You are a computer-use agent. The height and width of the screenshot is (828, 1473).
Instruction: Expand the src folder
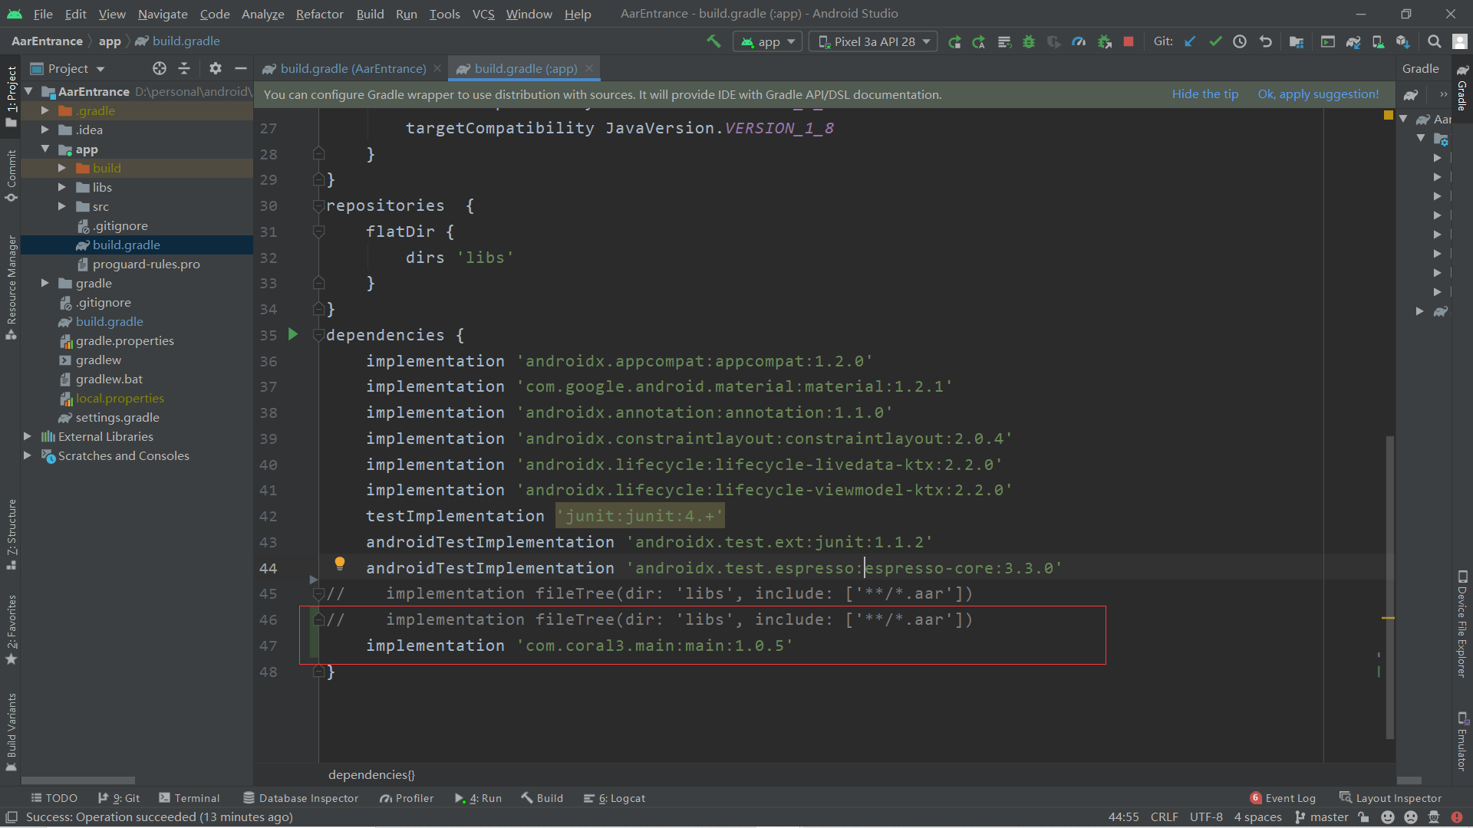(62, 206)
